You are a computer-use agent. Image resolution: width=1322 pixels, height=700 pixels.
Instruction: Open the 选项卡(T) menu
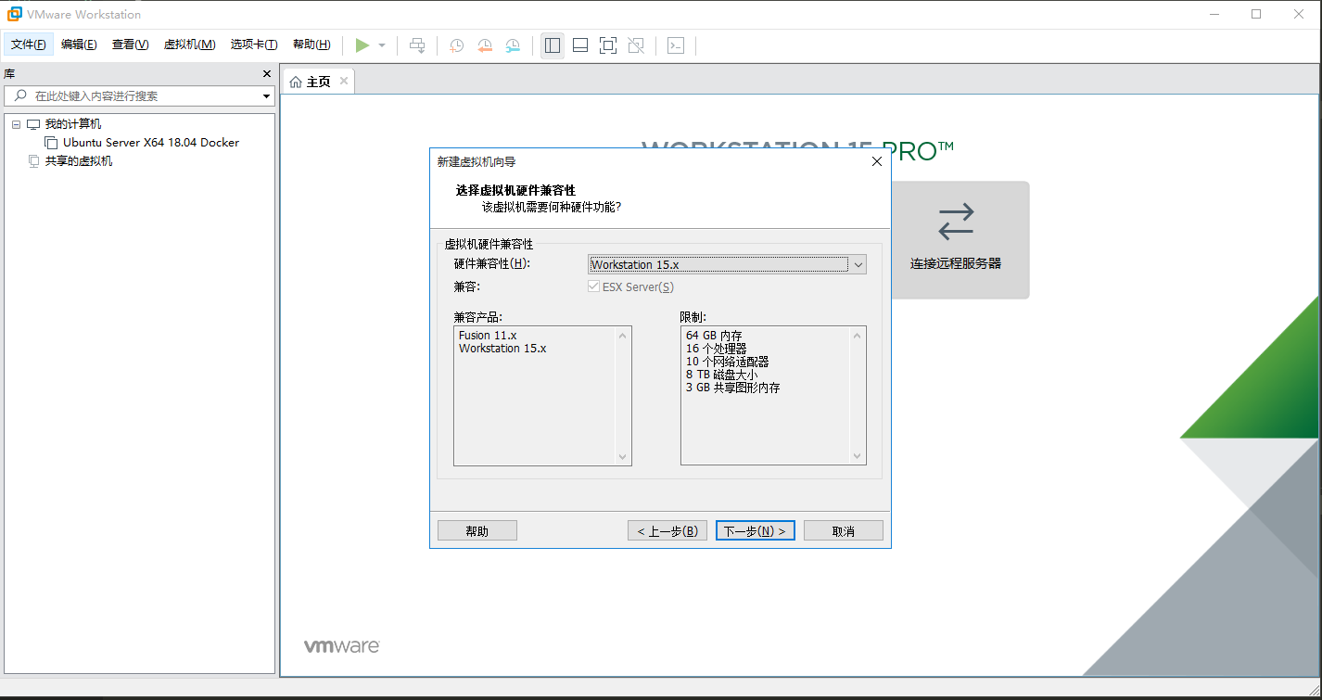[x=254, y=45]
